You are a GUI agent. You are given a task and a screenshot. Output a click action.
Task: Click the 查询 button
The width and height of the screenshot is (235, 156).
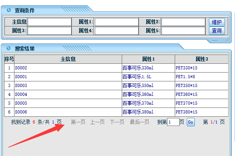pyautogui.click(x=217, y=30)
